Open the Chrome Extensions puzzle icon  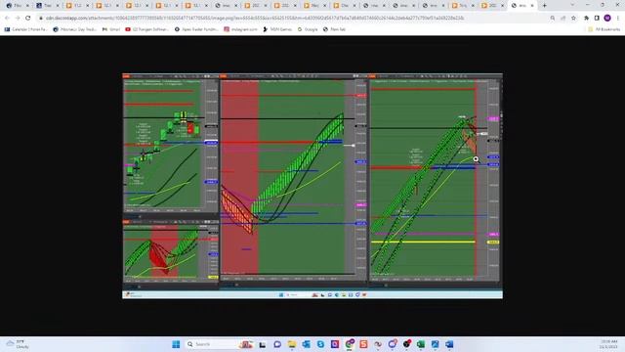(586, 18)
